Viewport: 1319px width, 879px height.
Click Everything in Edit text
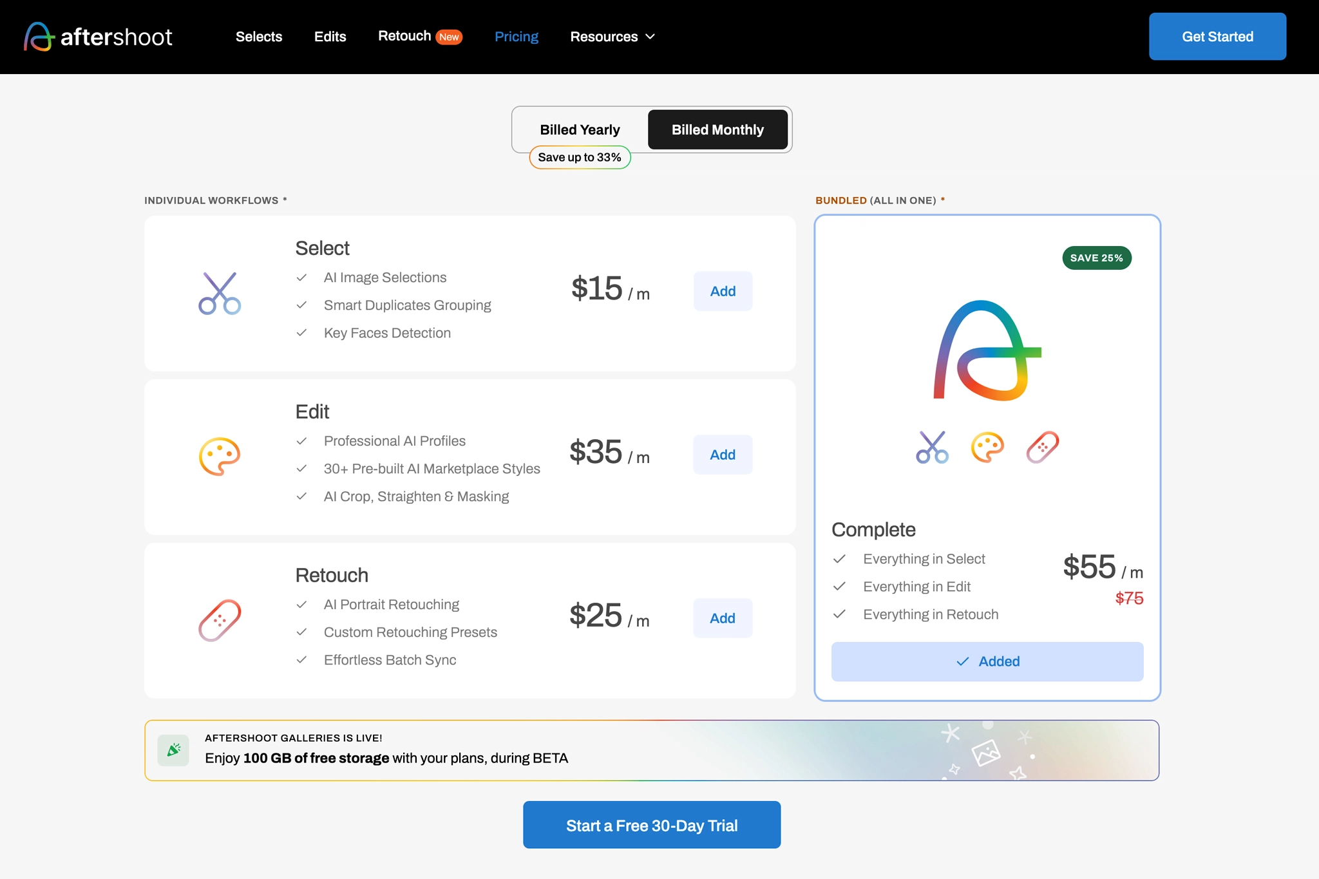click(x=917, y=587)
